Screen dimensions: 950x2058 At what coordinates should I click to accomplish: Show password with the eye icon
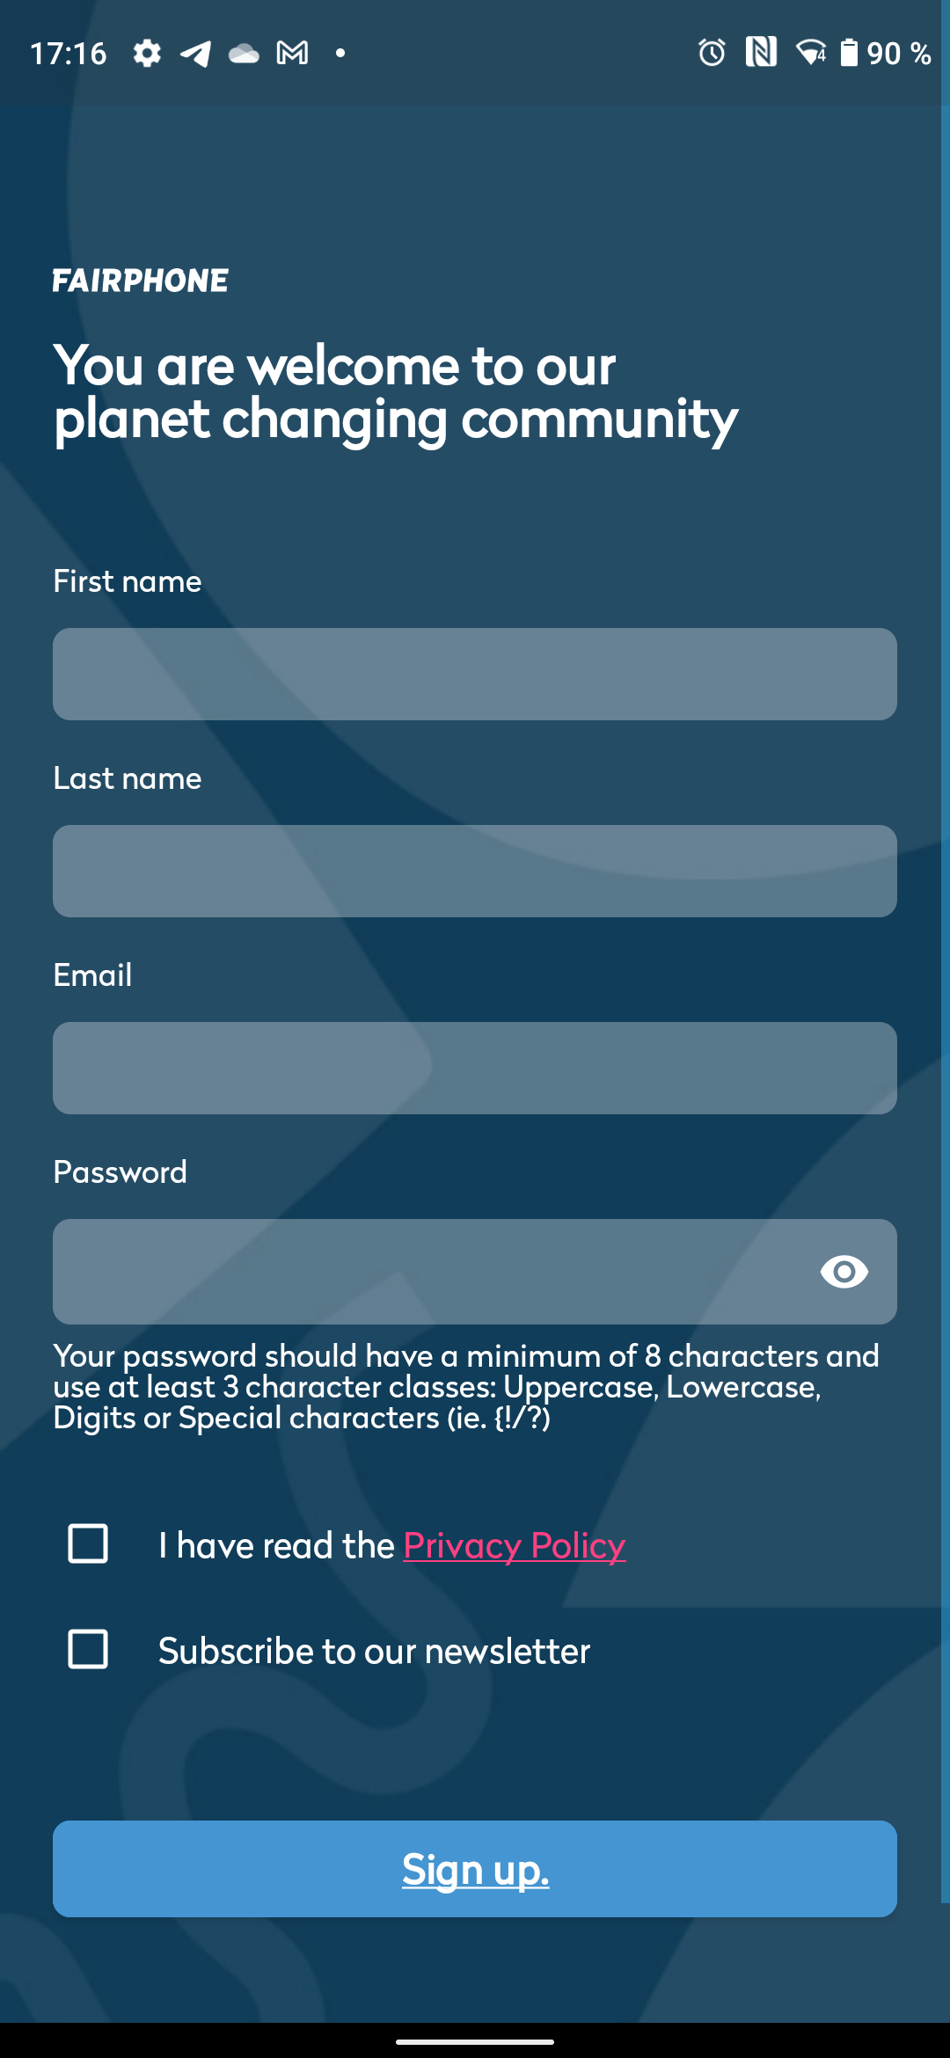[x=844, y=1272]
